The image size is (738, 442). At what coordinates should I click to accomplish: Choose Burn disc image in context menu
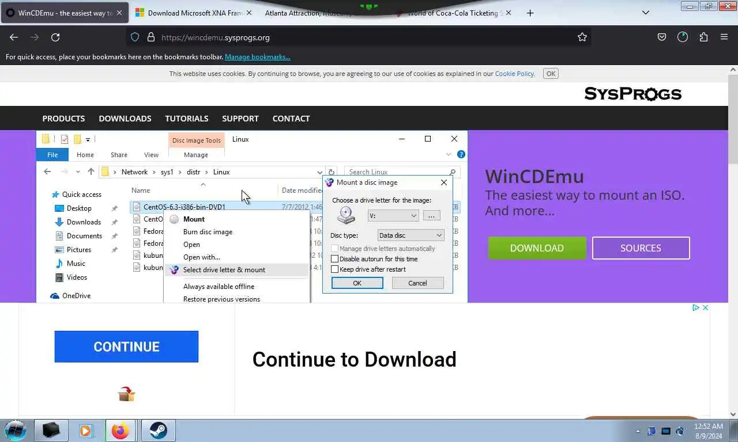(236, 231)
